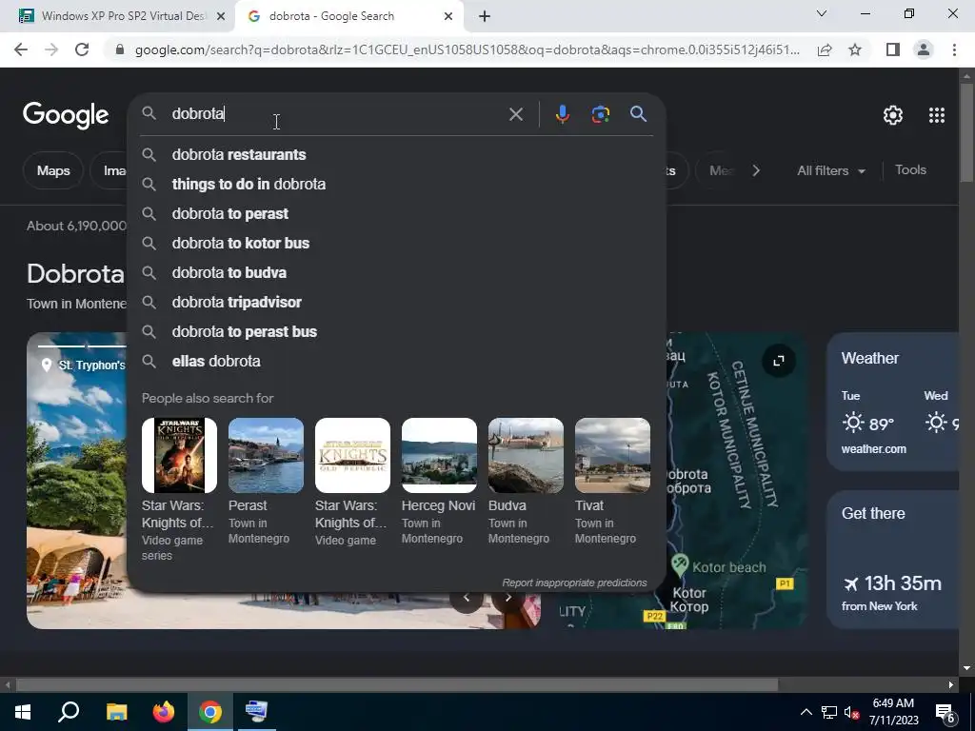Click the taskbar clock showing 6:49 AM
Image resolution: width=975 pixels, height=731 pixels.
tap(893, 712)
